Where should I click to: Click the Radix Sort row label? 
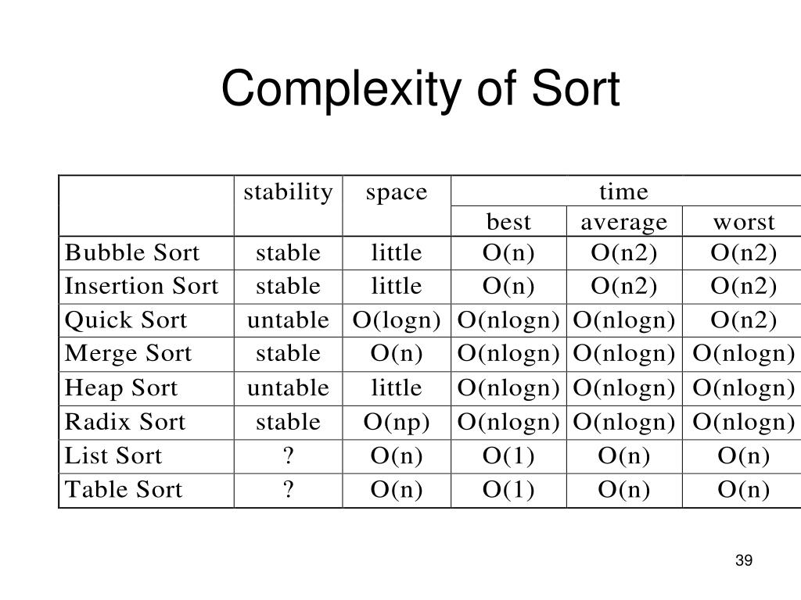tap(125, 422)
